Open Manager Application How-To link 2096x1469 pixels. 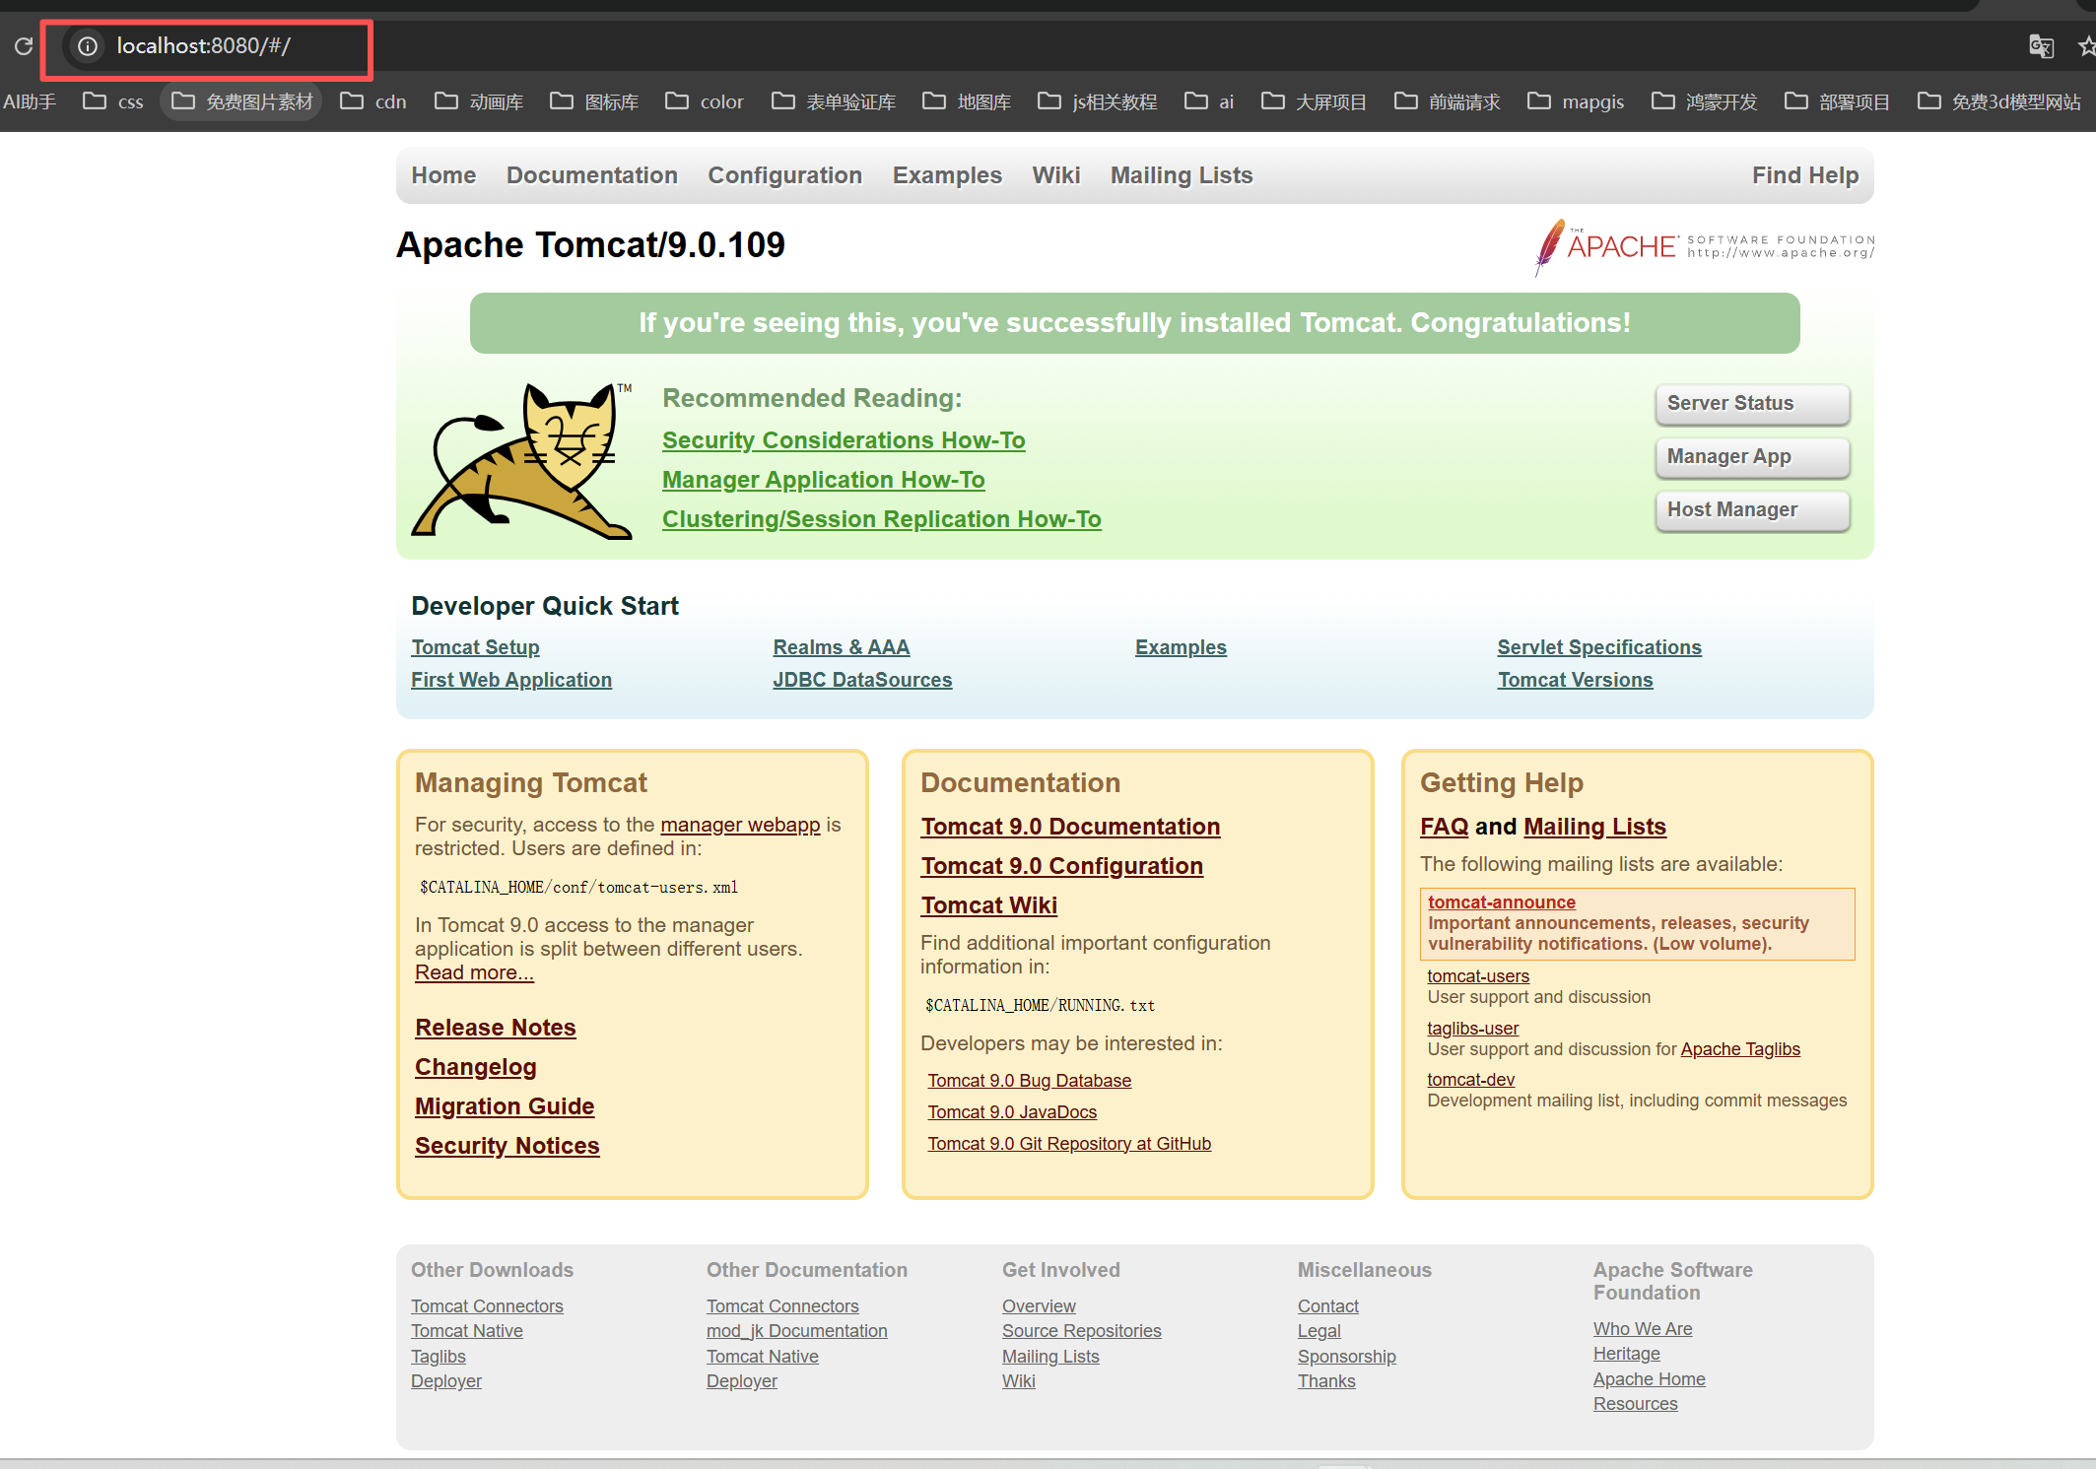(x=823, y=480)
